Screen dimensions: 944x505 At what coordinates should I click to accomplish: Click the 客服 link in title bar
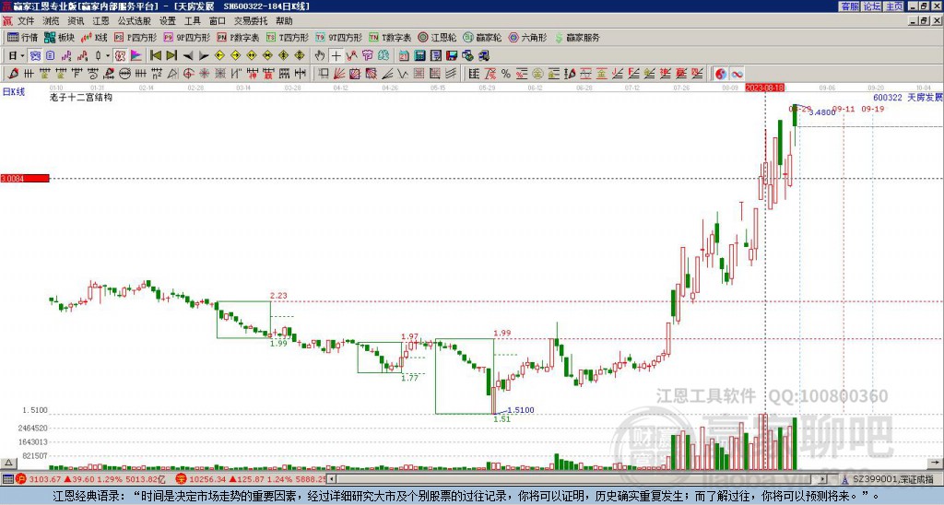click(x=850, y=6)
